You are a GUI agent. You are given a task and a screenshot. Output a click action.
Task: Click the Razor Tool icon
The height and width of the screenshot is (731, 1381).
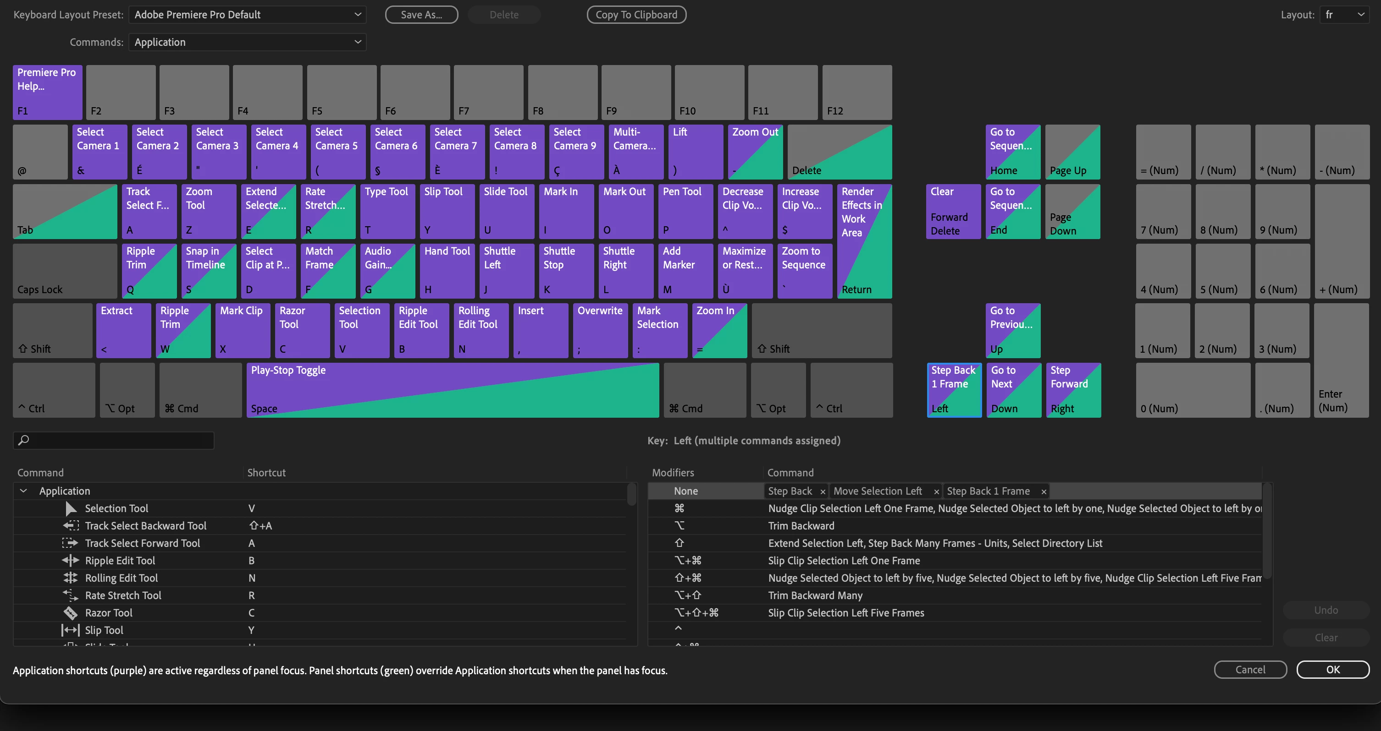pyautogui.click(x=70, y=613)
